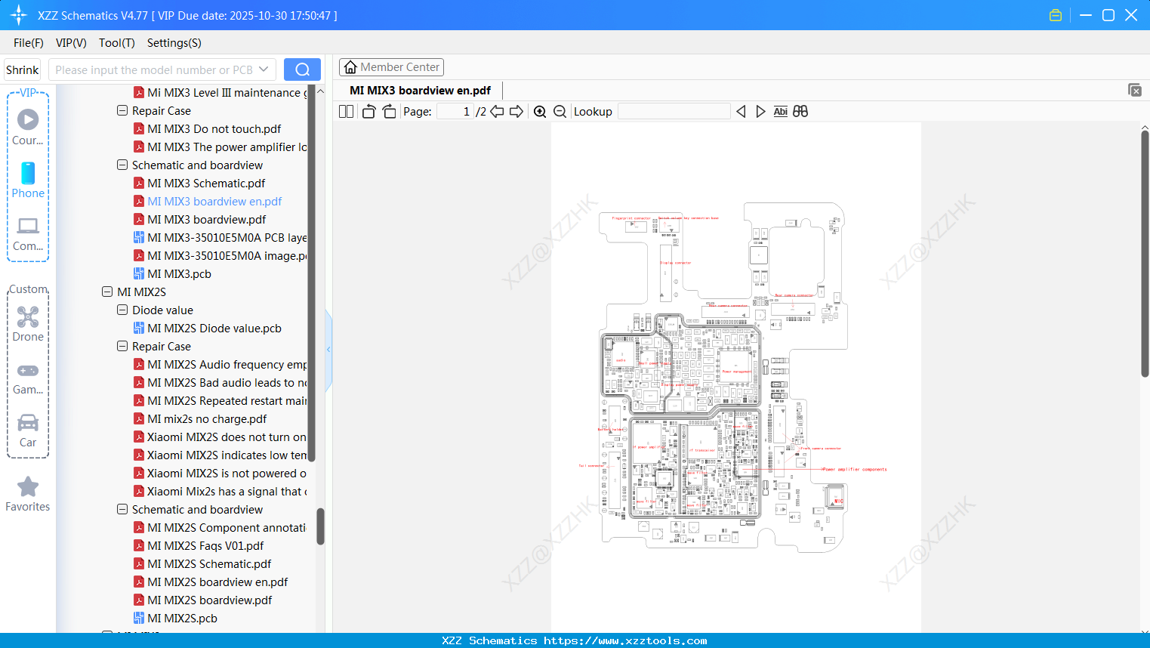Select the Computer category icon
The height and width of the screenshot is (648, 1150).
(28, 233)
